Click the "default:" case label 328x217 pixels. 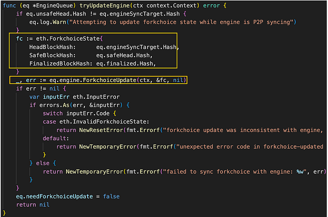pos(56,138)
